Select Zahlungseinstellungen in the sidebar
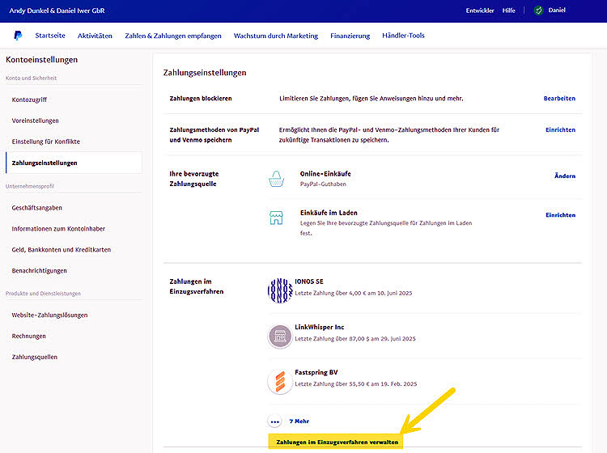The height and width of the screenshot is (453, 607). click(x=74, y=163)
